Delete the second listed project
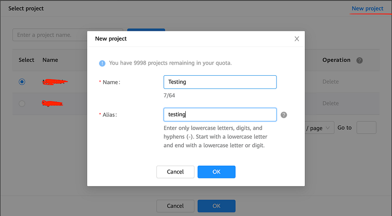 coord(330,103)
